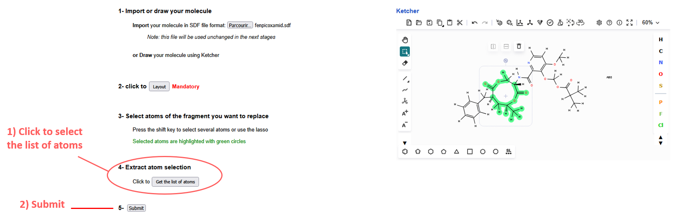Screen dimensions: 673x219
Task: Select the Chain drawing tool
Action: tap(405, 90)
